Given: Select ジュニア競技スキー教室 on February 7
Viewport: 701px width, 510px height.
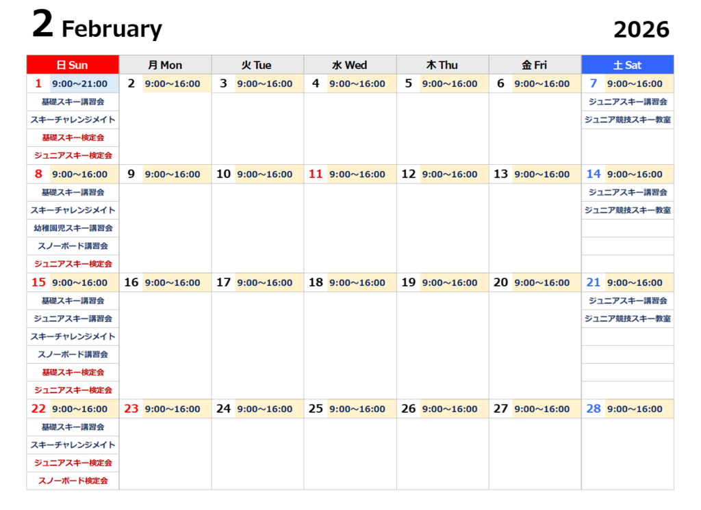Looking at the screenshot, I should click(x=627, y=120).
